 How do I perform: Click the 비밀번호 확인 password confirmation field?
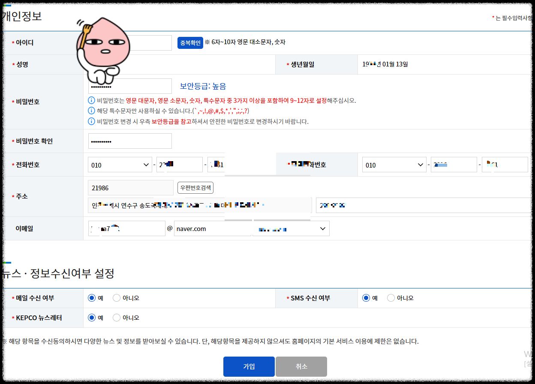click(129, 141)
